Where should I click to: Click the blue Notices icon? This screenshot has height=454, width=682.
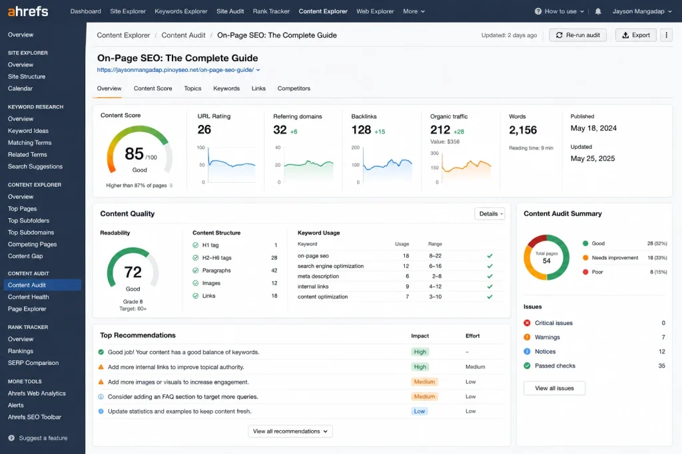point(527,352)
